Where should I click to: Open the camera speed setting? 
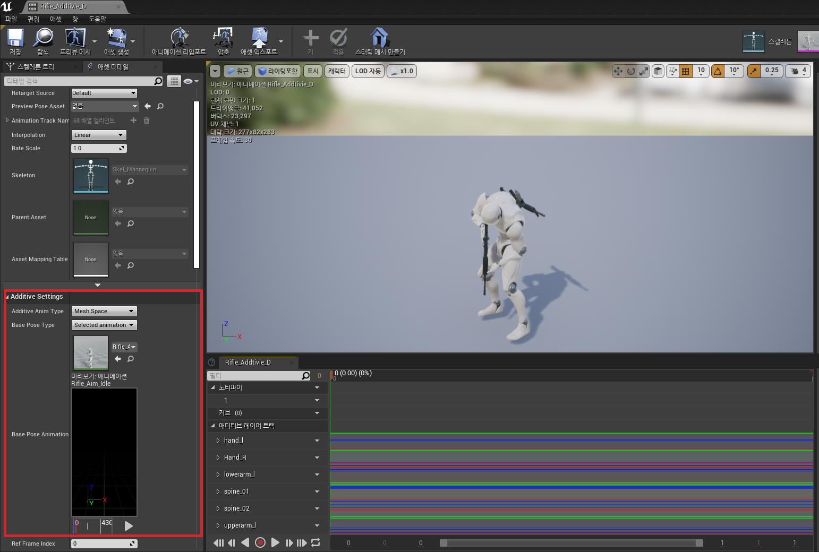(799, 71)
